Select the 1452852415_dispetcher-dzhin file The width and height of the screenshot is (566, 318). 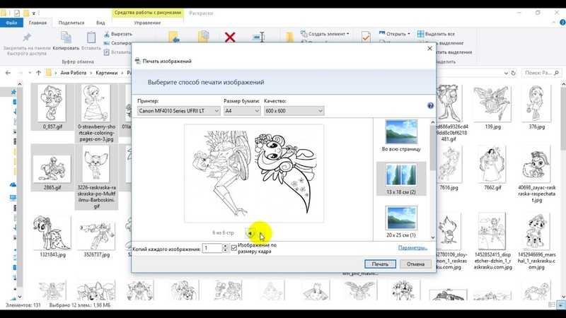pyautogui.click(x=492, y=241)
